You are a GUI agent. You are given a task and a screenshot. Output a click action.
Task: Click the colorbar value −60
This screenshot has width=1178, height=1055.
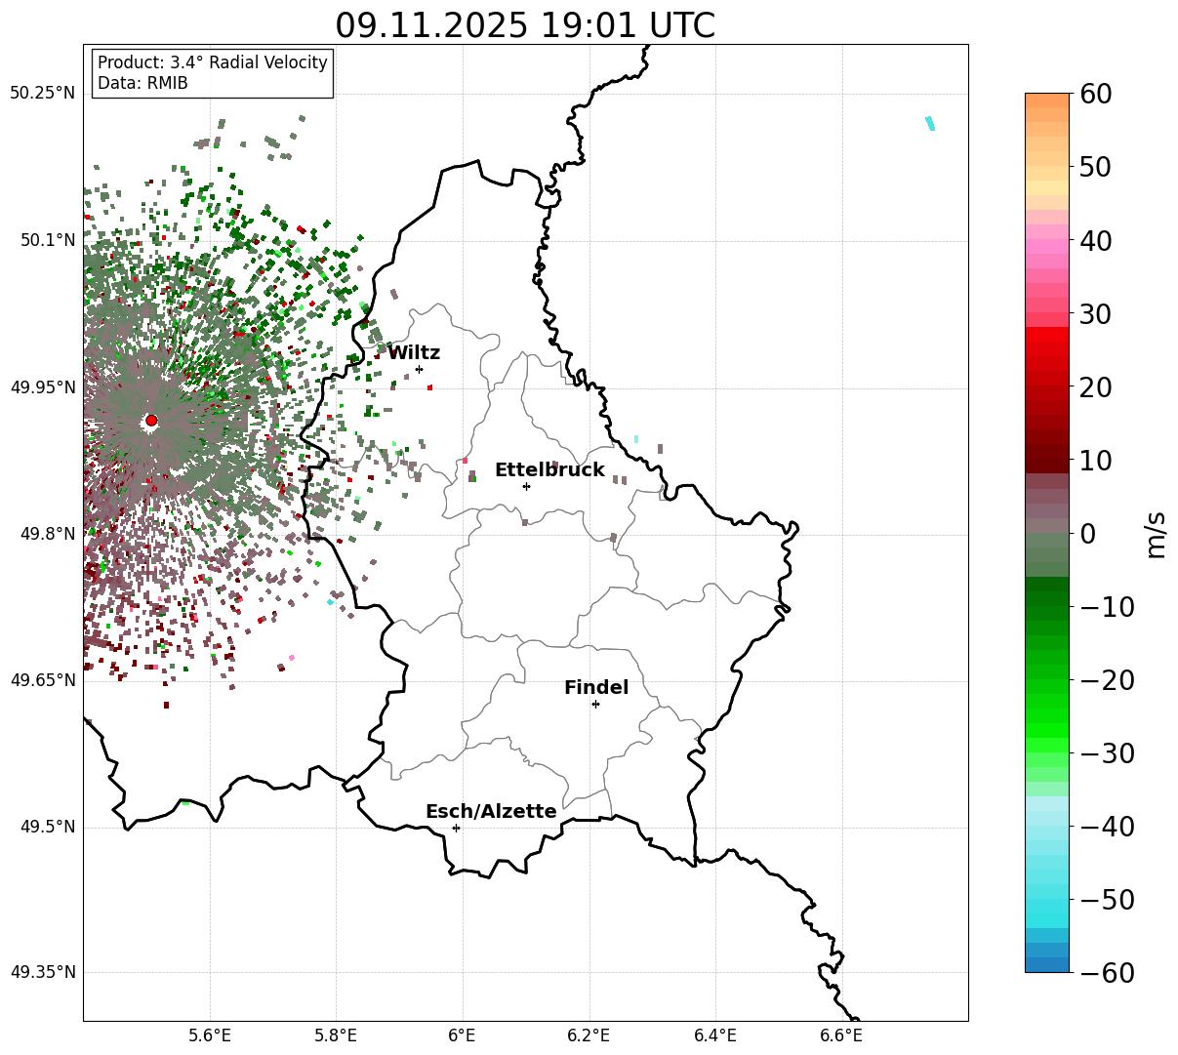(x=1106, y=972)
